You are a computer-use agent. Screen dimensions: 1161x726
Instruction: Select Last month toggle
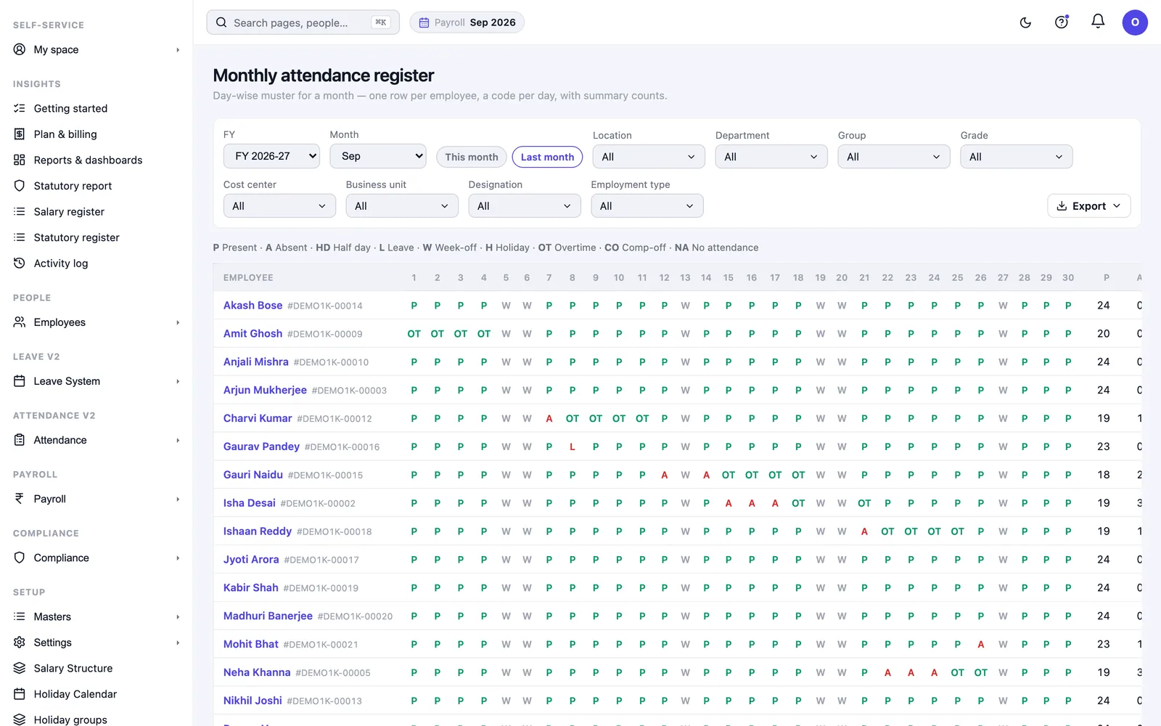coord(547,157)
